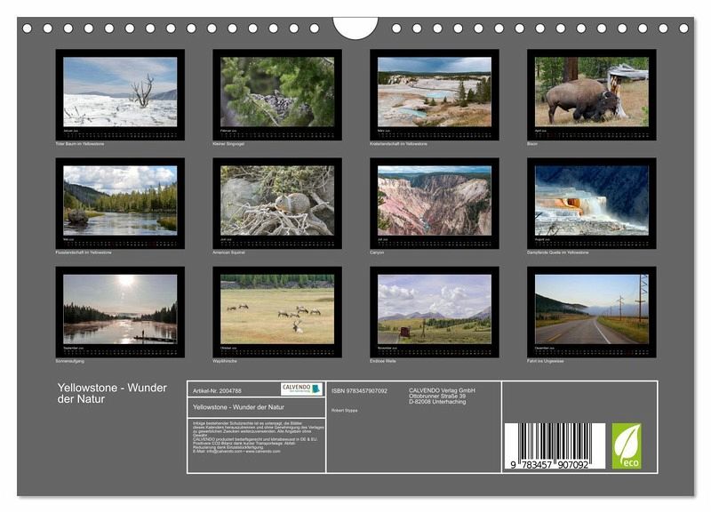This screenshot has height=513, width=711.
Task: Click the green eco leaf logo
Action: (627, 445)
